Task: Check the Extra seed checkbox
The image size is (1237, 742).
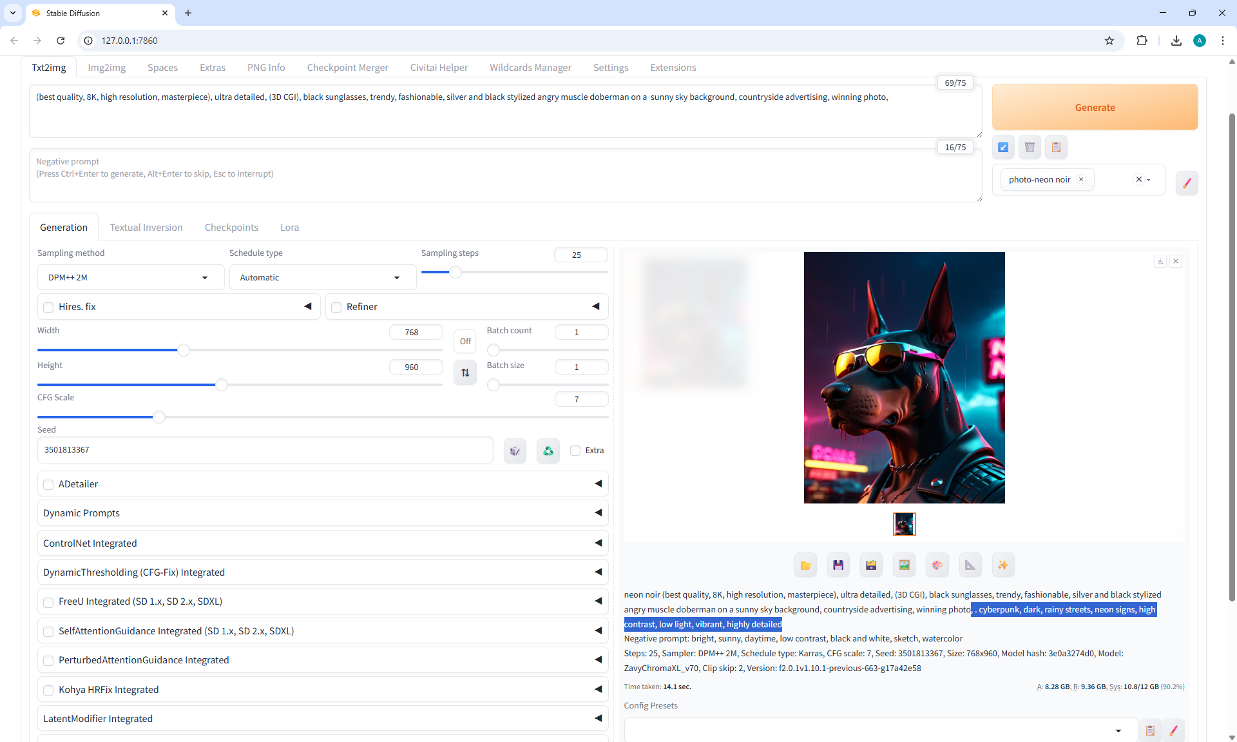Action: (x=575, y=451)
